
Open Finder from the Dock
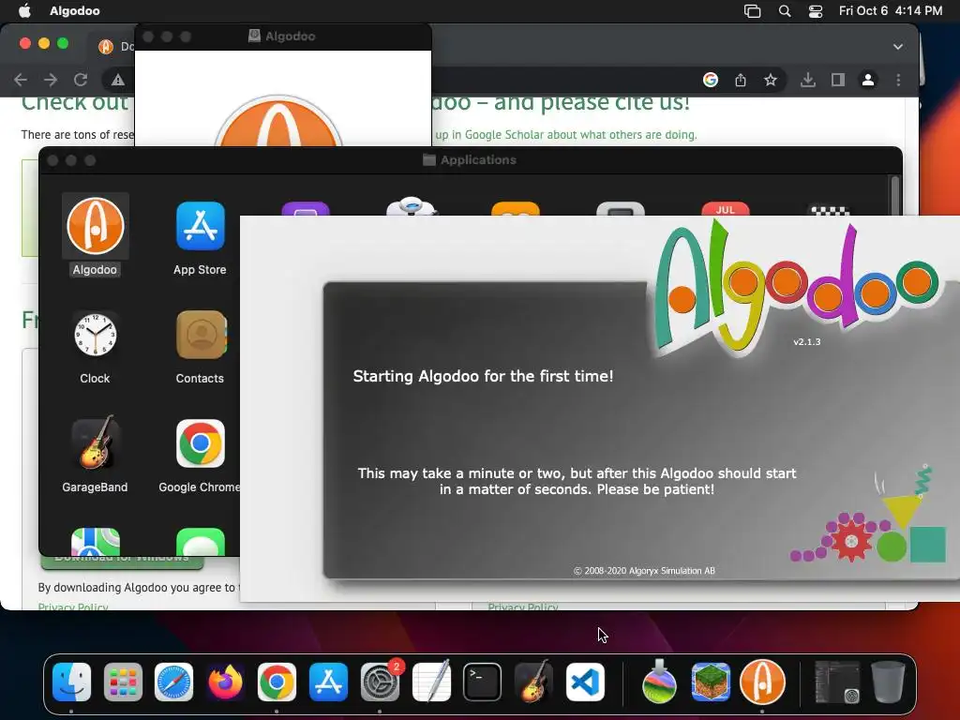point(71,682)
